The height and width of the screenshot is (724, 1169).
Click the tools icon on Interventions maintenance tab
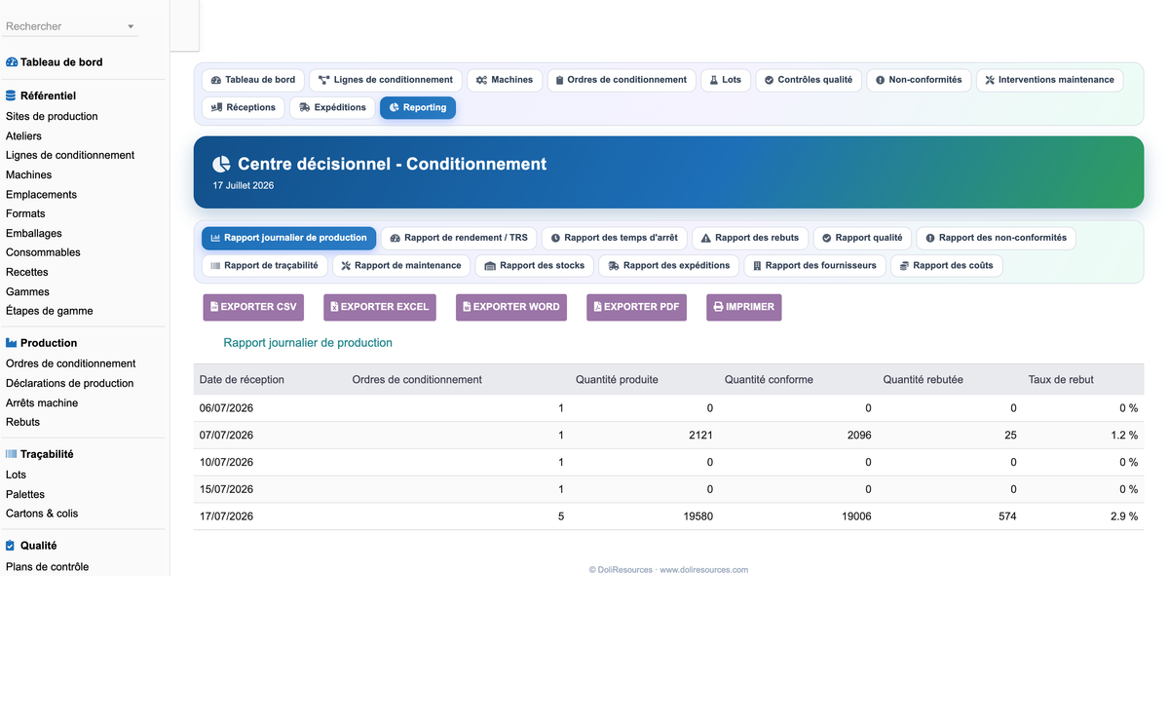pos(990,80)
